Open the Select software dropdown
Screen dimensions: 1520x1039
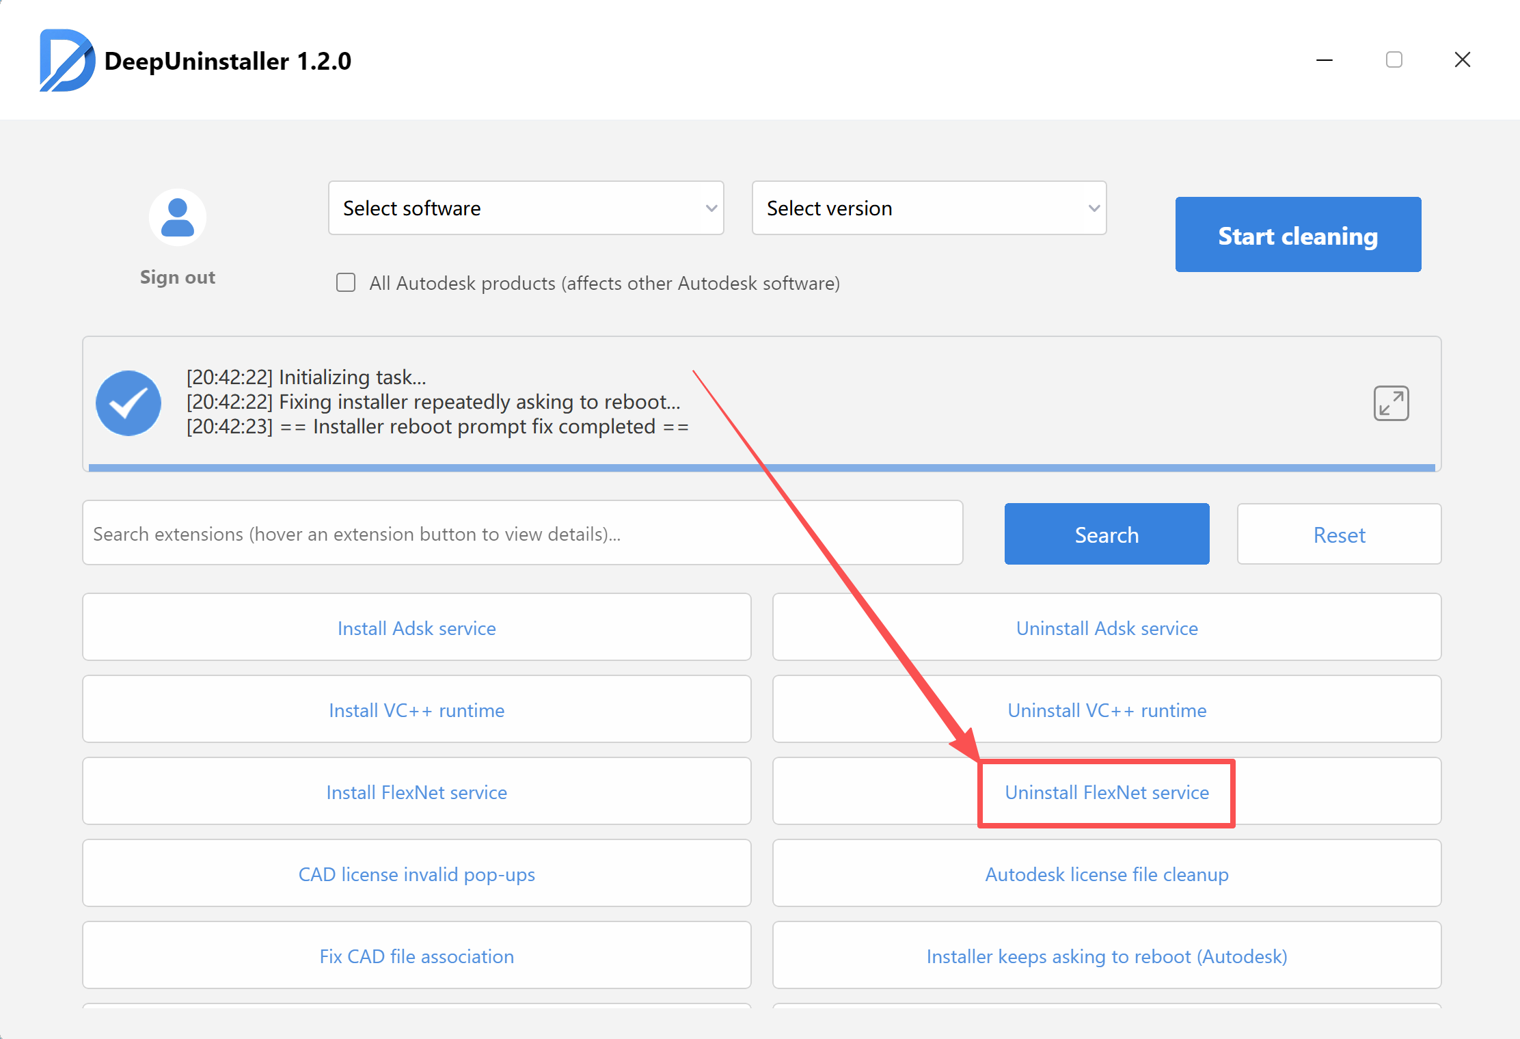pyautogui.click(x=526, y=208)
